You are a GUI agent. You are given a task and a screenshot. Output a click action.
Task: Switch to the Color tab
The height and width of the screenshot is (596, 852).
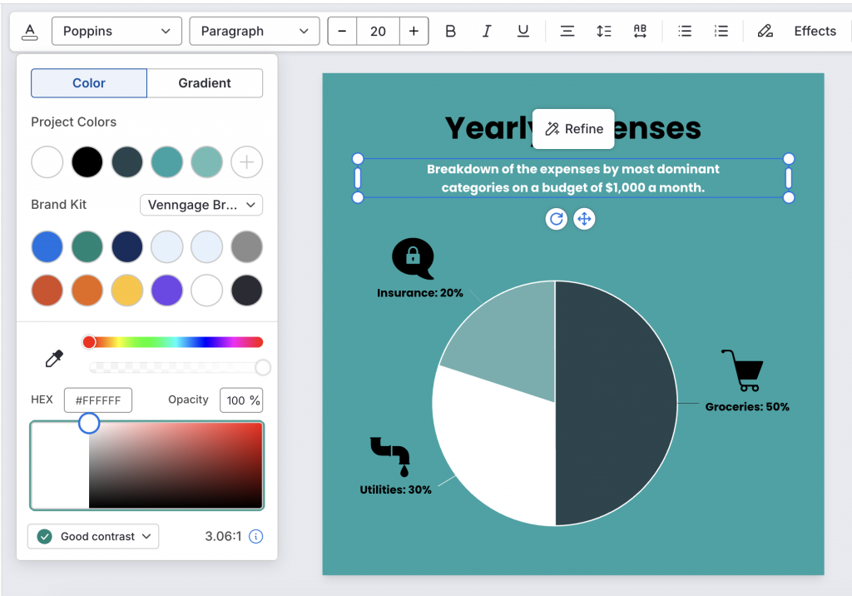pos(89,83)
